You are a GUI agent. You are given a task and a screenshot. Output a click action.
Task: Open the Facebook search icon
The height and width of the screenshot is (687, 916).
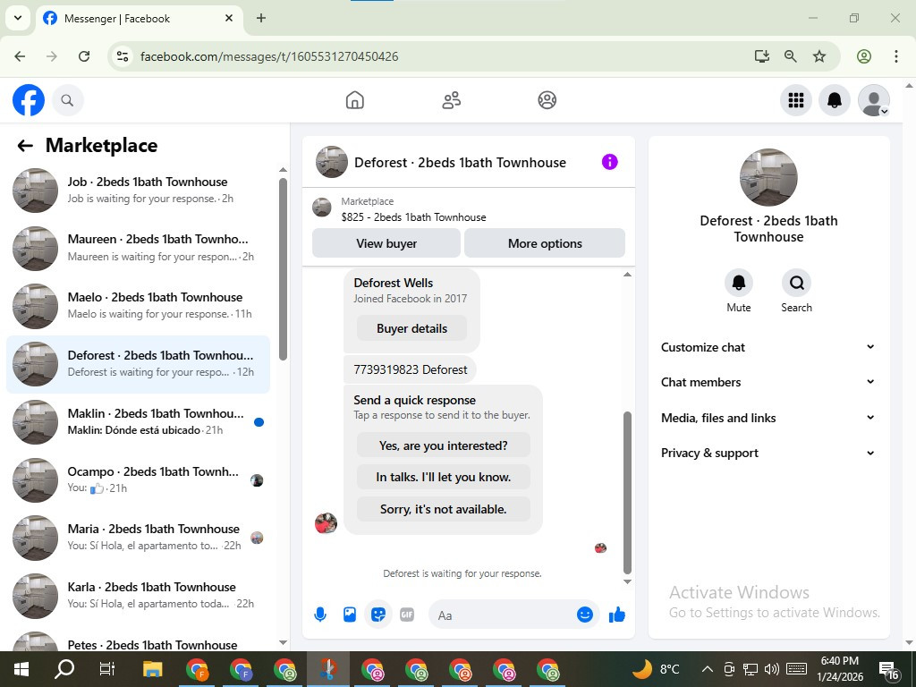67,100
